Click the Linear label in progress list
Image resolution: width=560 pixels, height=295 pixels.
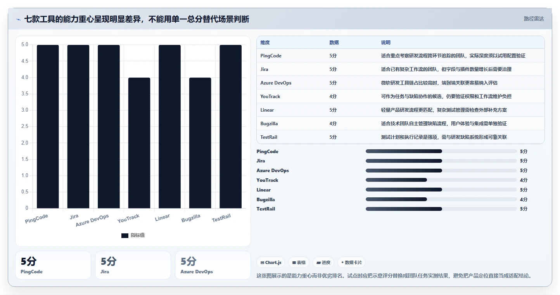264,190
